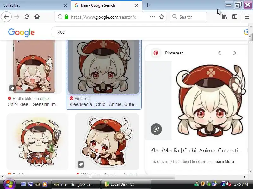Toggle the sidebar view icon
This screenshot has width=253, height=189.
[234, 17]
